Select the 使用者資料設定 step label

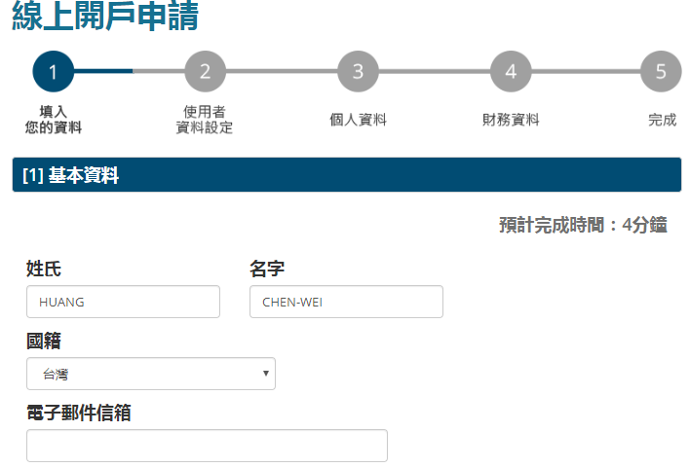[205, 120]
